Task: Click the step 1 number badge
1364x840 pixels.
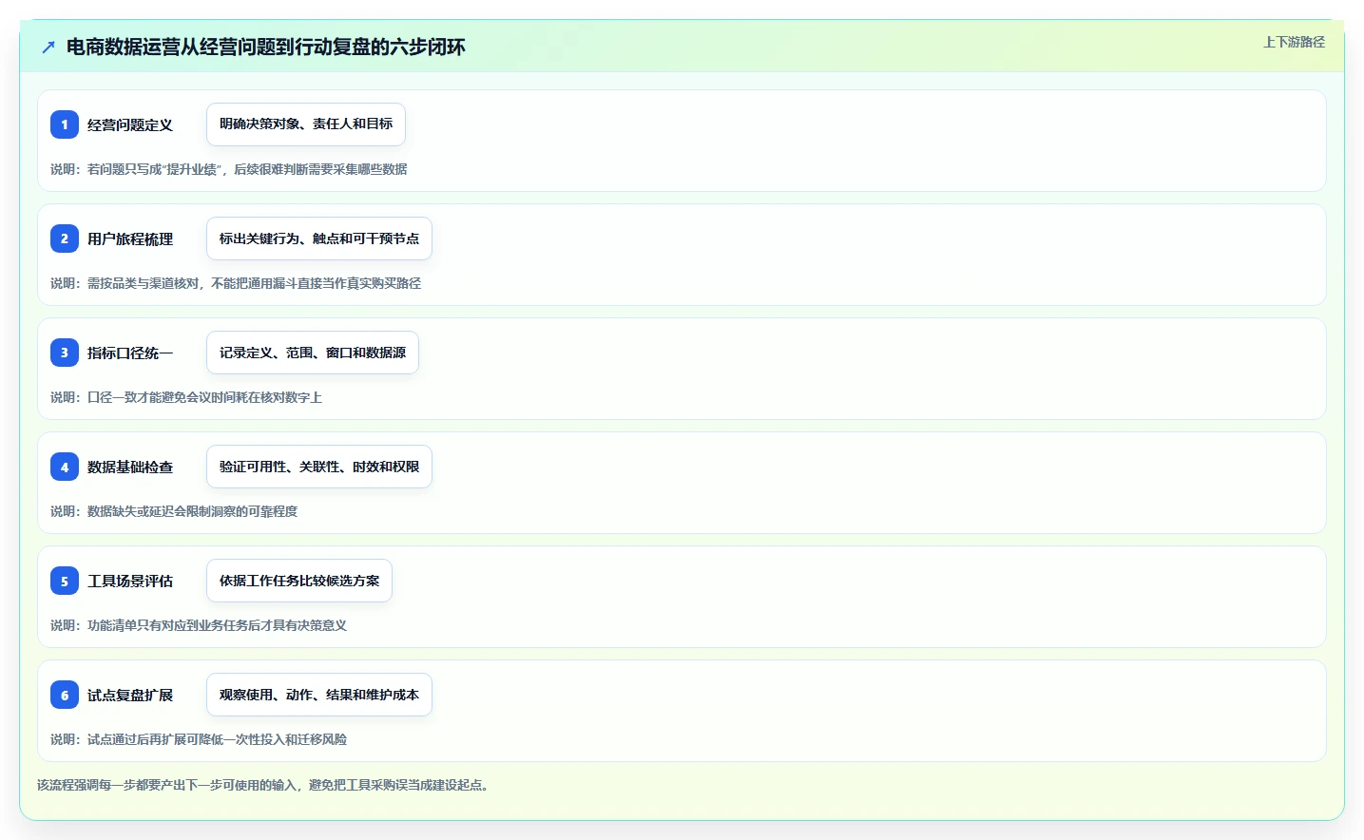Action: 65,124
